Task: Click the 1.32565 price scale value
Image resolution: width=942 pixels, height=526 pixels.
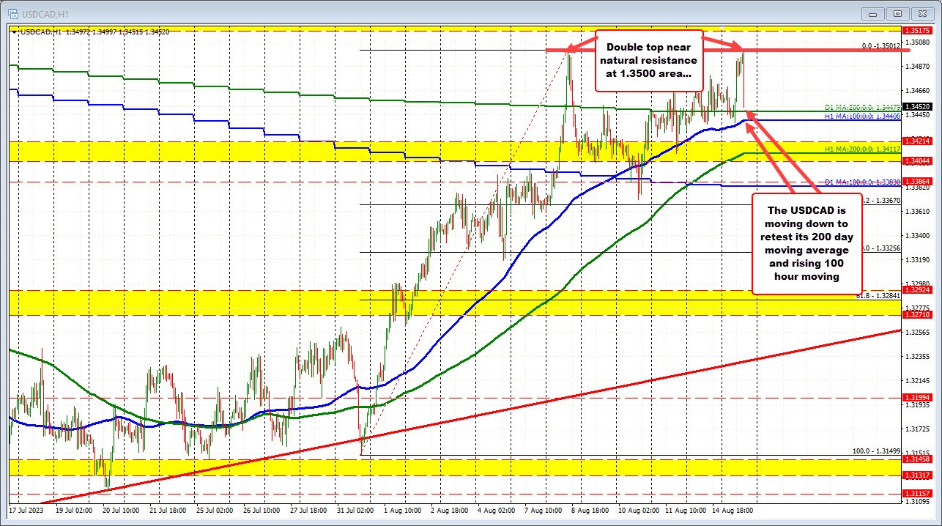Action: click(918, 332)
